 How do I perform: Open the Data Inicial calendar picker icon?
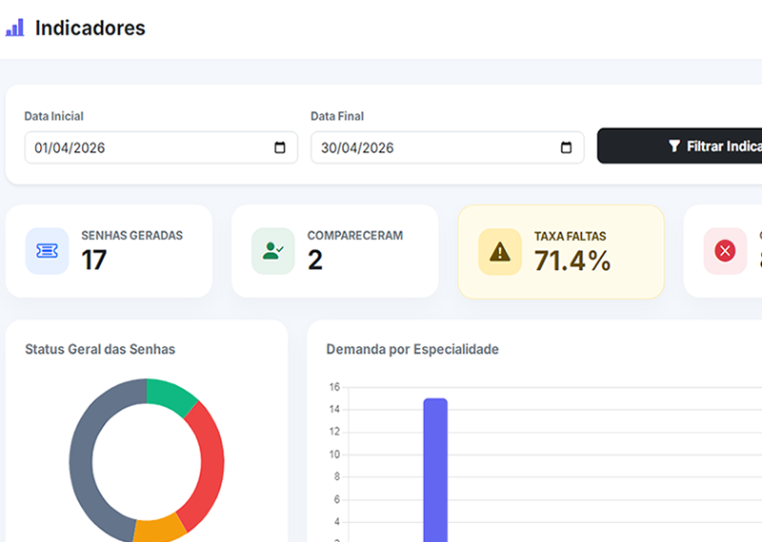(x=279, y=147)
